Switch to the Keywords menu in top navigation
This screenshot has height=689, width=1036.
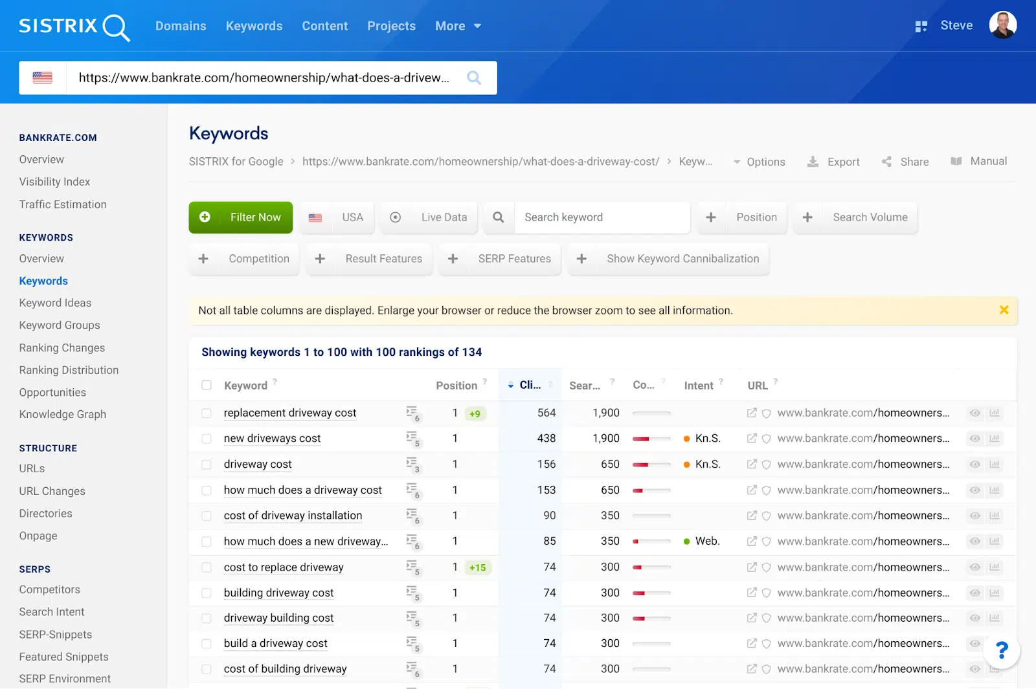pyautogui.click(x=254, y=26)
